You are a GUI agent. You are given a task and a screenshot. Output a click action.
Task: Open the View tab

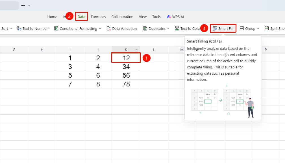(143, 17)
